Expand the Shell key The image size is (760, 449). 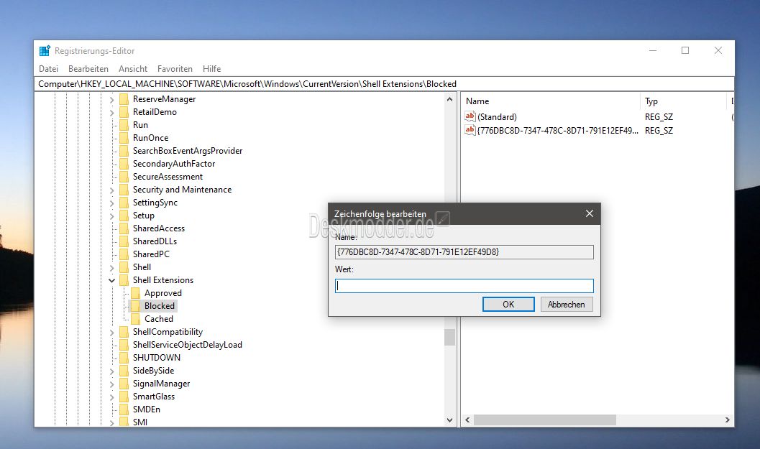tap(112, 268)
